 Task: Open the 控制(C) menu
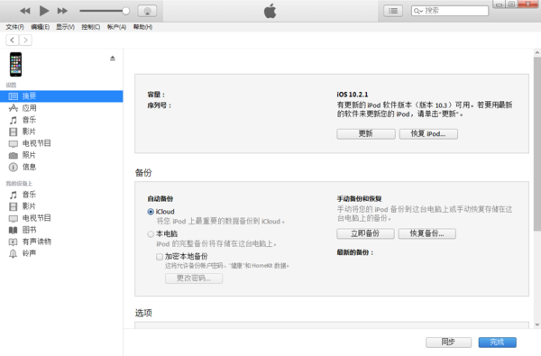point(91,27)
